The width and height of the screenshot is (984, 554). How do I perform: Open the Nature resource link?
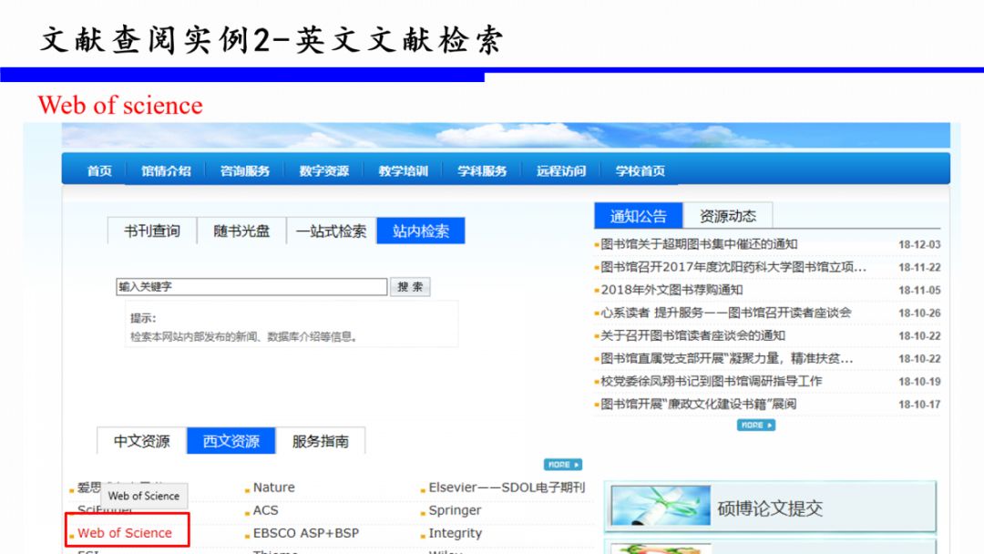pyautogui.click(x=273, y=487)
